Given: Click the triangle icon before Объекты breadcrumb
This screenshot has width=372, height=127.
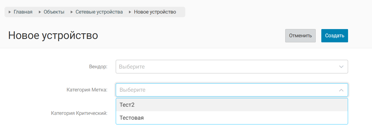Looking at the screenshot, I should coord(40,12).
